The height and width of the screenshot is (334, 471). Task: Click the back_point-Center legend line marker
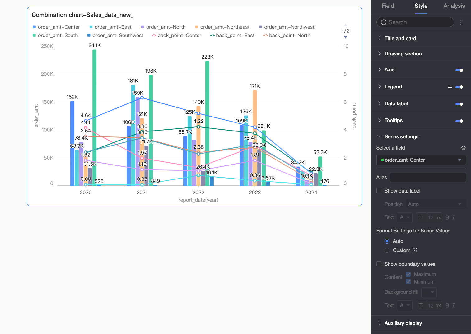click(x=154, y=36)
